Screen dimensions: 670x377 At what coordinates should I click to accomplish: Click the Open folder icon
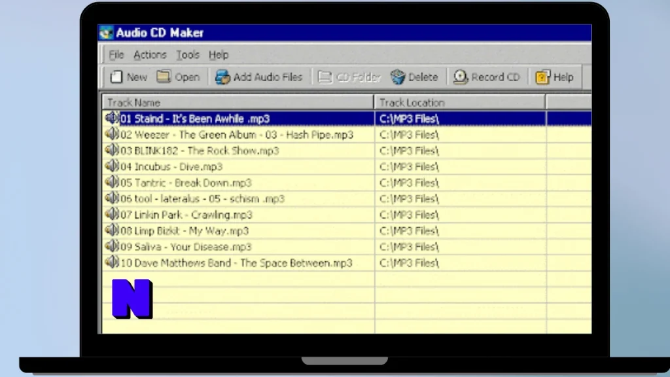tap(163, 77)
